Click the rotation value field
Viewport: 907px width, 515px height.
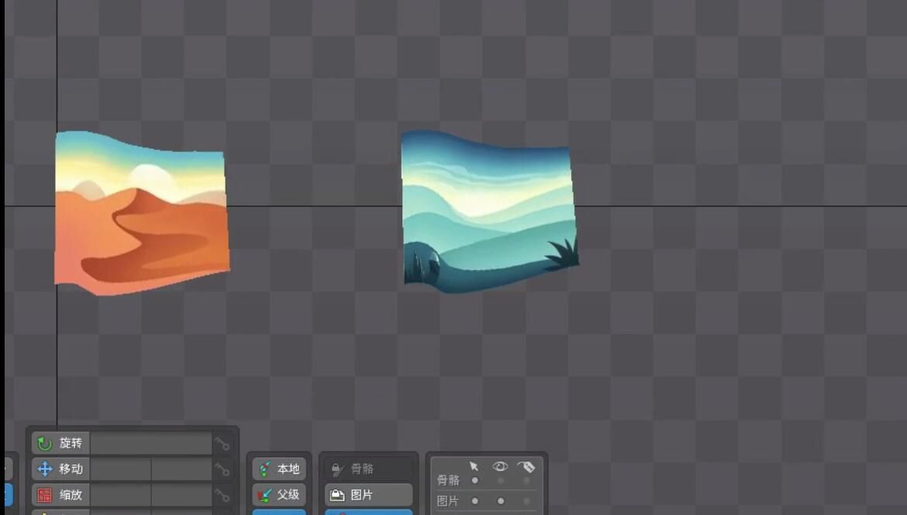point(151,443)
